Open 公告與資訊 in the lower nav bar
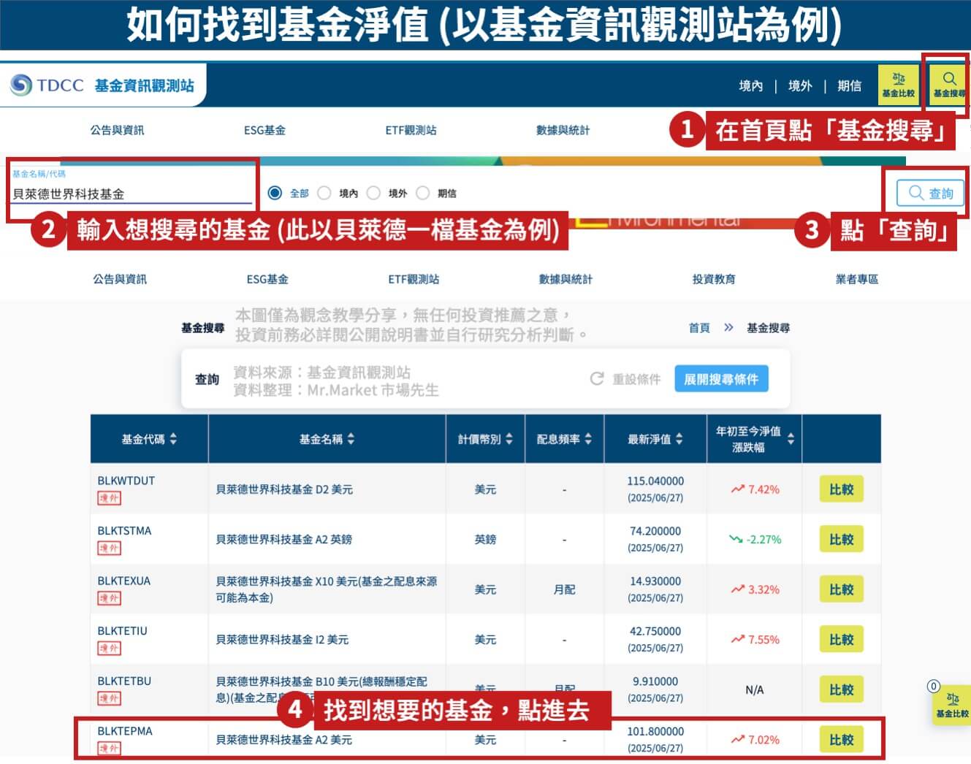Screen dimensions: 971x764 (x=120, y=279)
